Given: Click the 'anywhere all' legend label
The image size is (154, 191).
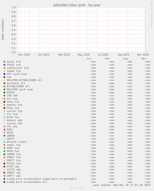Looking at the screenshot, I should (x=16, y=83).
